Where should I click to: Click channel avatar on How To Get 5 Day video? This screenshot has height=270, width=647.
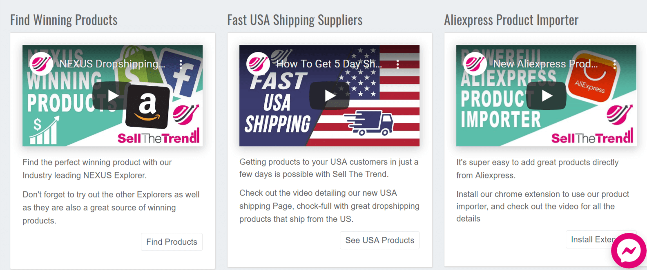click(258, 64)
